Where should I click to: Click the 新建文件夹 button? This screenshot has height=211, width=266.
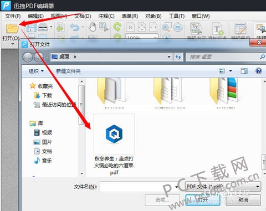(x=68, y=71)
